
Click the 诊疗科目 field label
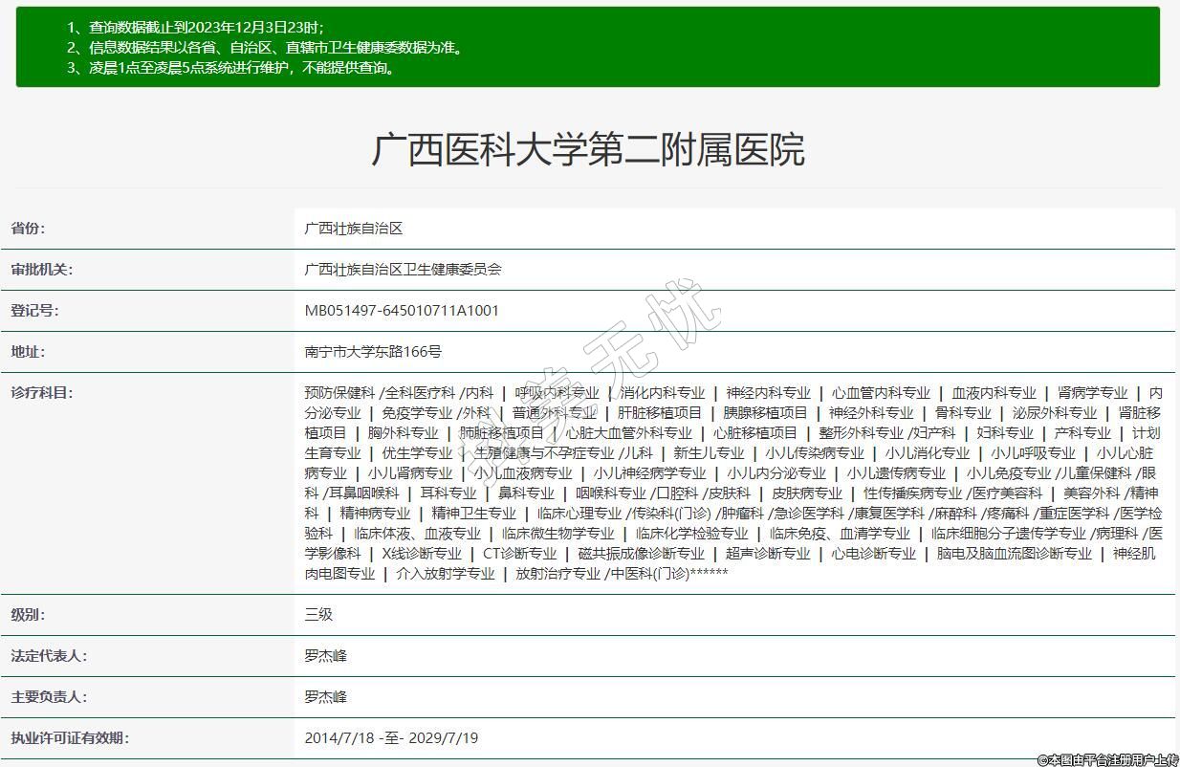[x=41, y=392]
